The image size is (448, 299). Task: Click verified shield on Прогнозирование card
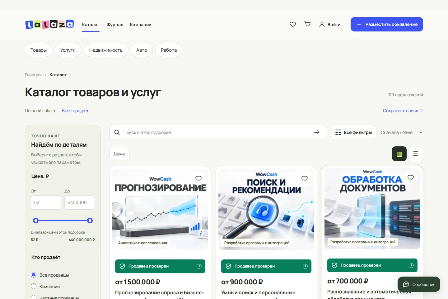coord(122,266)
